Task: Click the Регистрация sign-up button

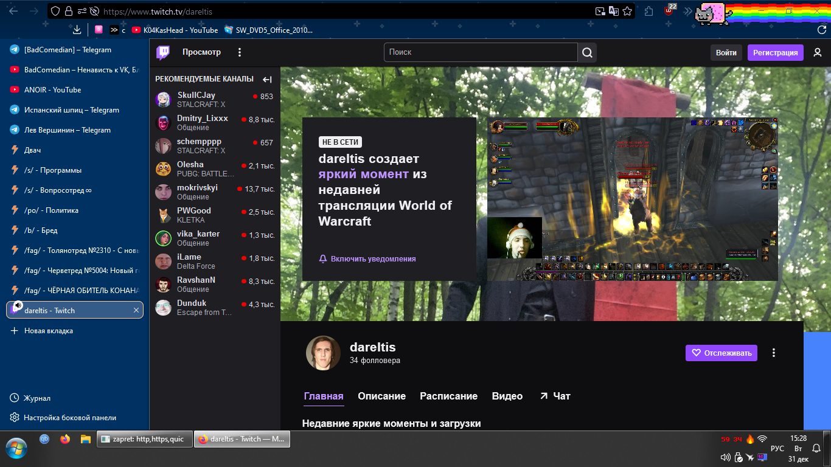Action: coord(776,52)
